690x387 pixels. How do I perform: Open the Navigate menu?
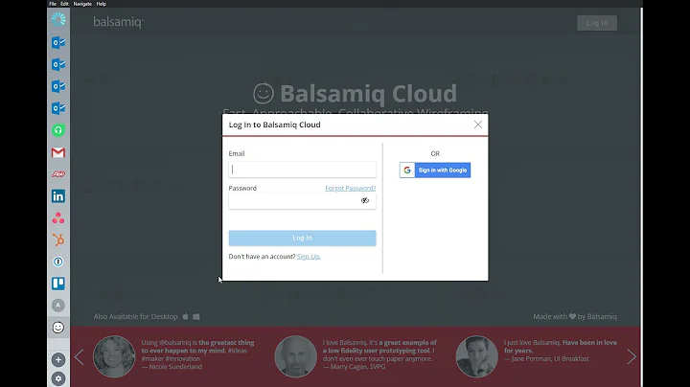tap(82, 4)
